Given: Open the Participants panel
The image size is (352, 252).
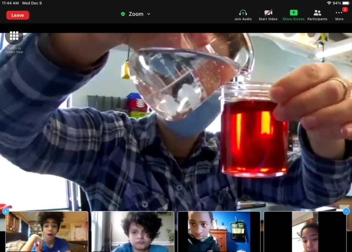Looking at the screenshot, I should 317,15.
